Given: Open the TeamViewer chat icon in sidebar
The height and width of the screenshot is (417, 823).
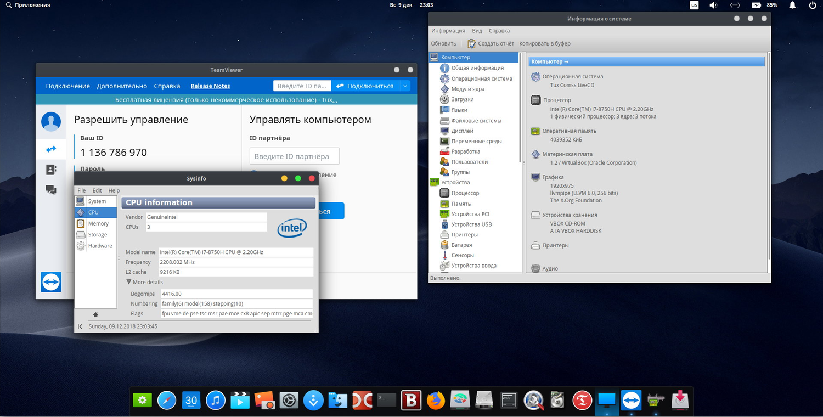Looking at the screenshot, I should point(51,190).
